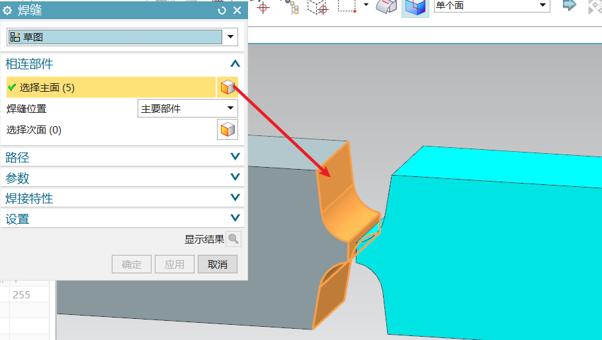Click the 确定 button

132,264
